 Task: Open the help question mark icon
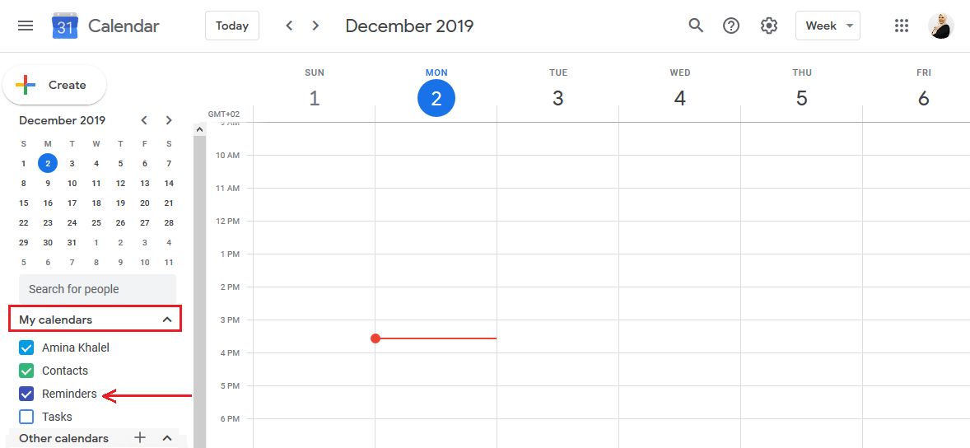click(x=731, y=26)
